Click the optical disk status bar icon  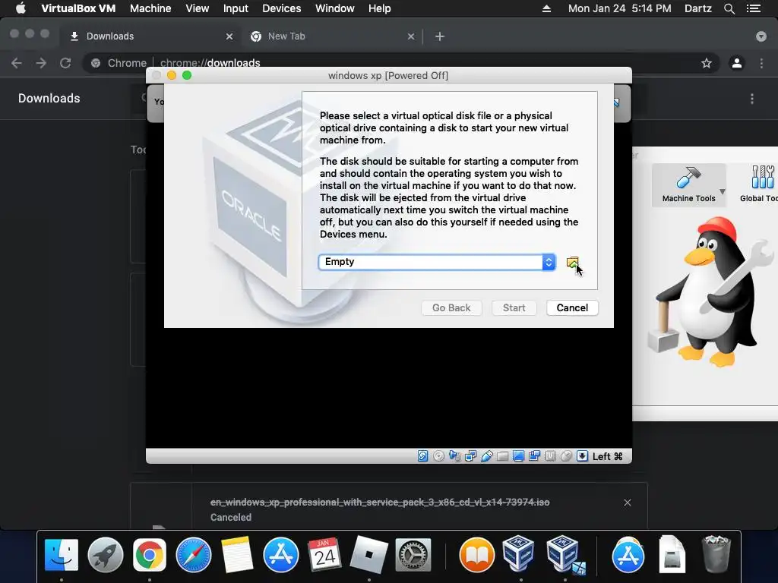point(438,456)
